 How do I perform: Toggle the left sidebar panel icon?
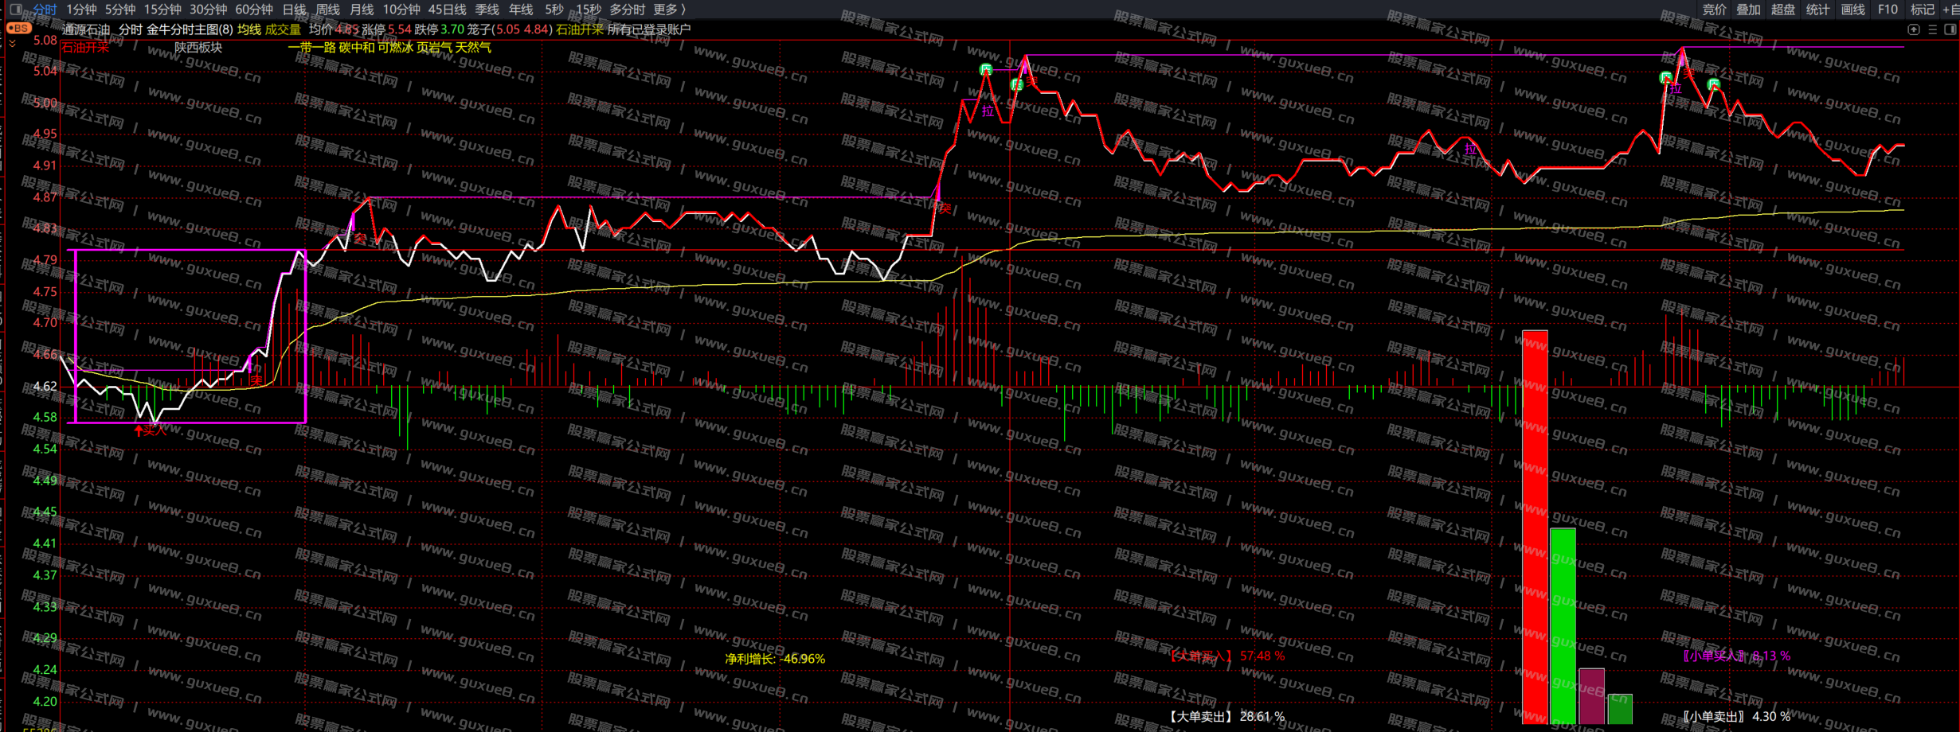pyautogui.click(x=15, y=10)
